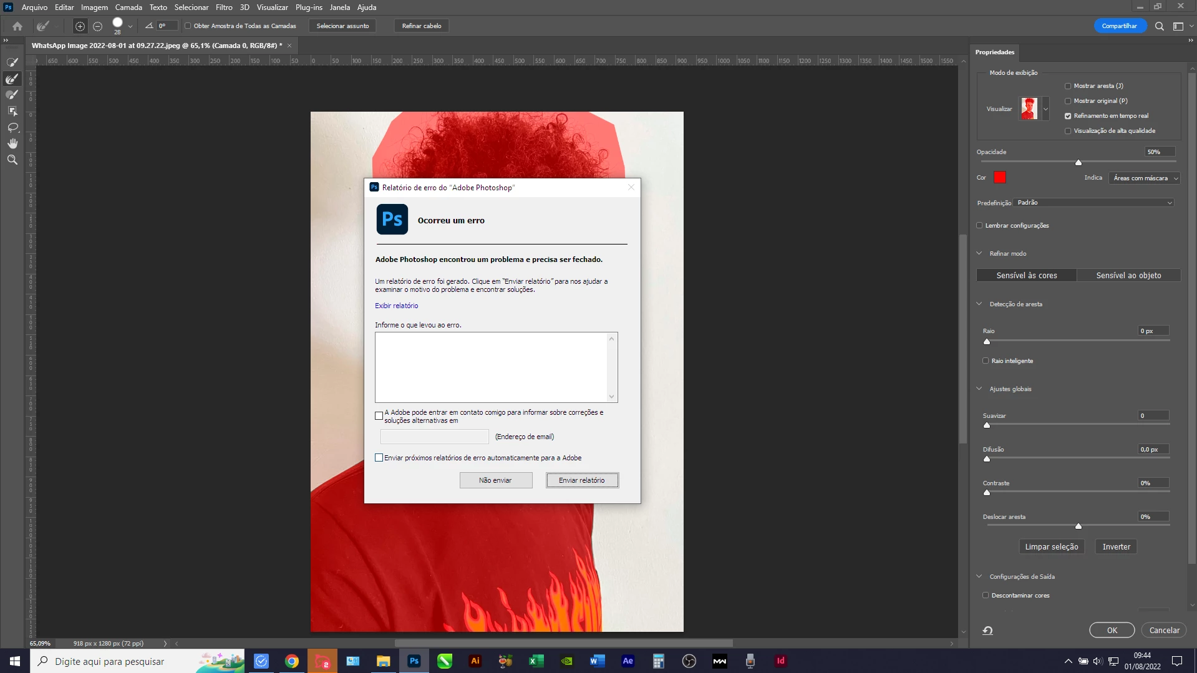Select the Lasso tool
Viewport: 1197px width, 673px height.
[12, 127]
